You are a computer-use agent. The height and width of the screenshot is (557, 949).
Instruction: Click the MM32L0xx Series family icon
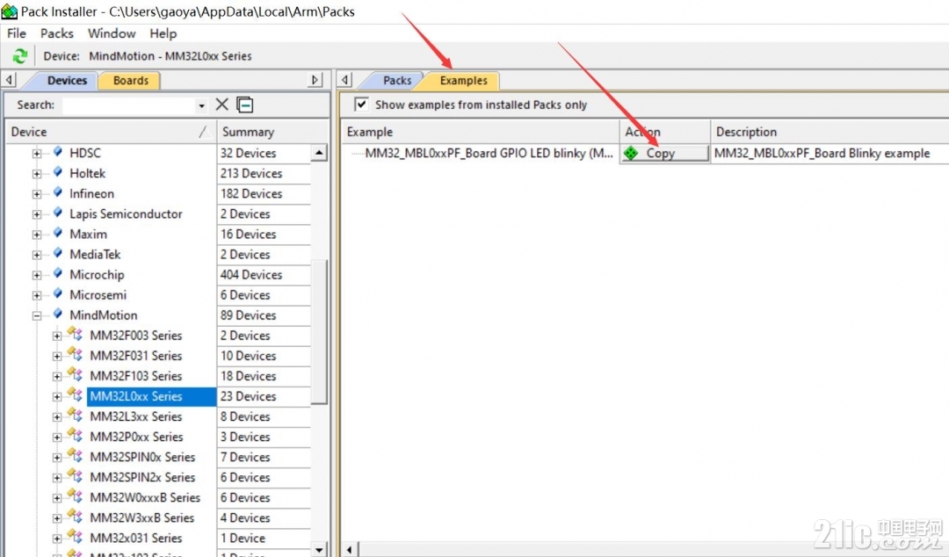75,394
